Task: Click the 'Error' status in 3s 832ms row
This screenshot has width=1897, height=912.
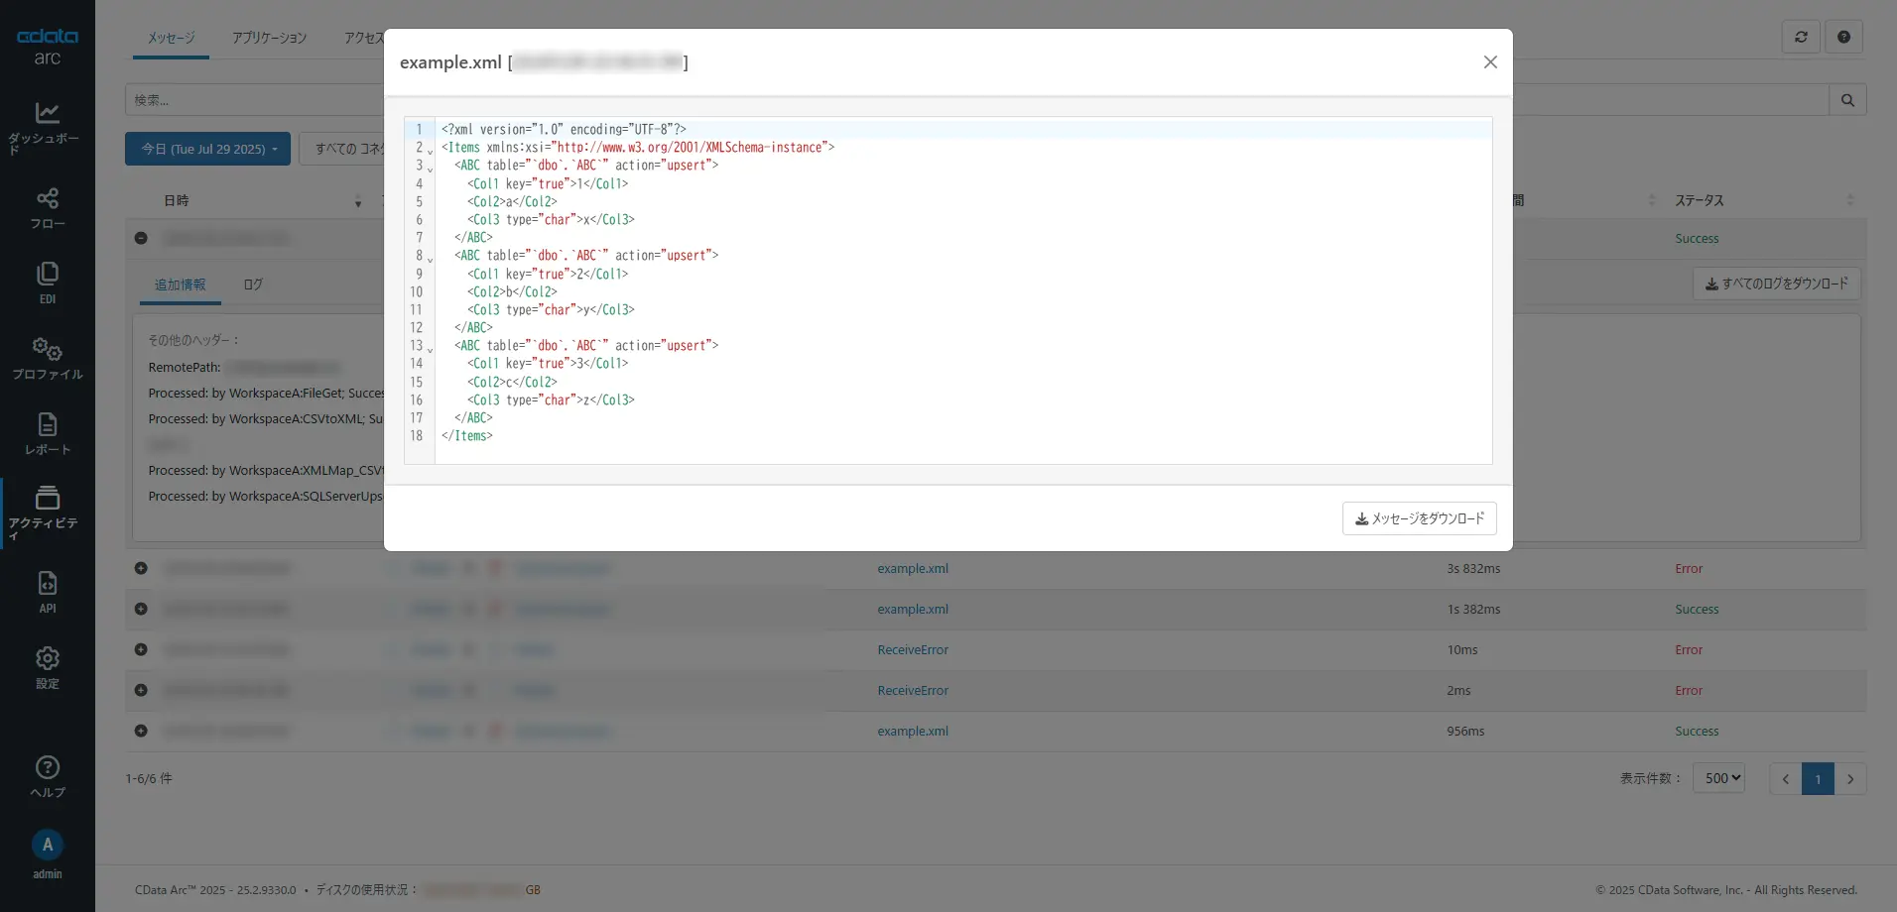Action: (x=1689, y=569)
